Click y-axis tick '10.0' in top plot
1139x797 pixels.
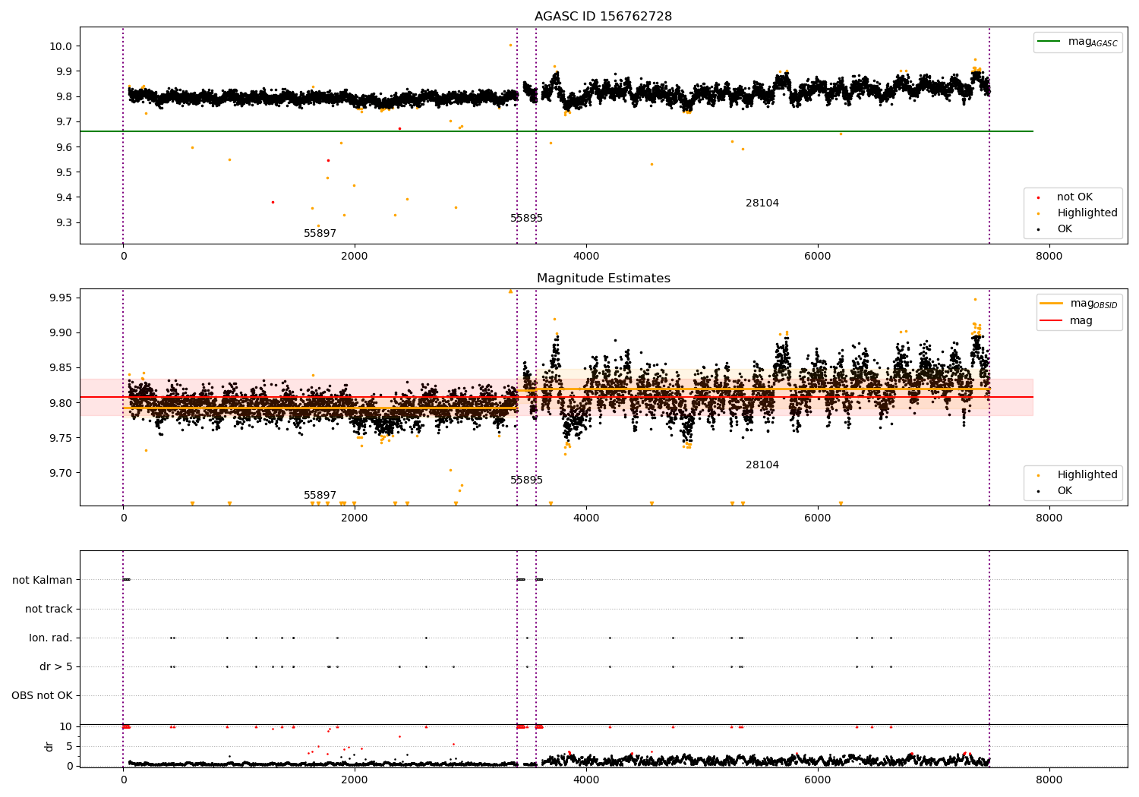(61, 46)
